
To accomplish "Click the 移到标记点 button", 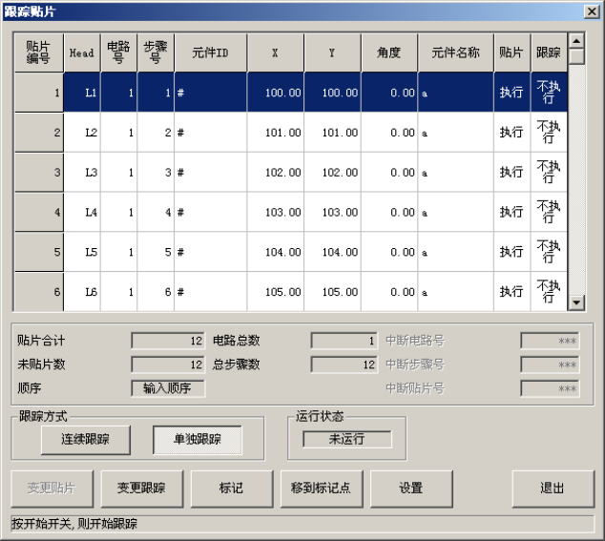I will [322, 489].
